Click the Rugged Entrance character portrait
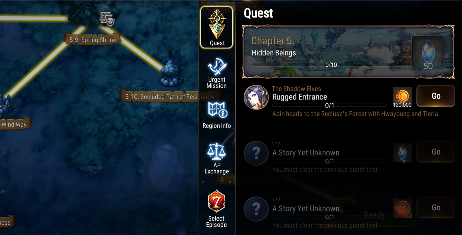The height and width of the screenshot is (235, 462). point(256,97)
